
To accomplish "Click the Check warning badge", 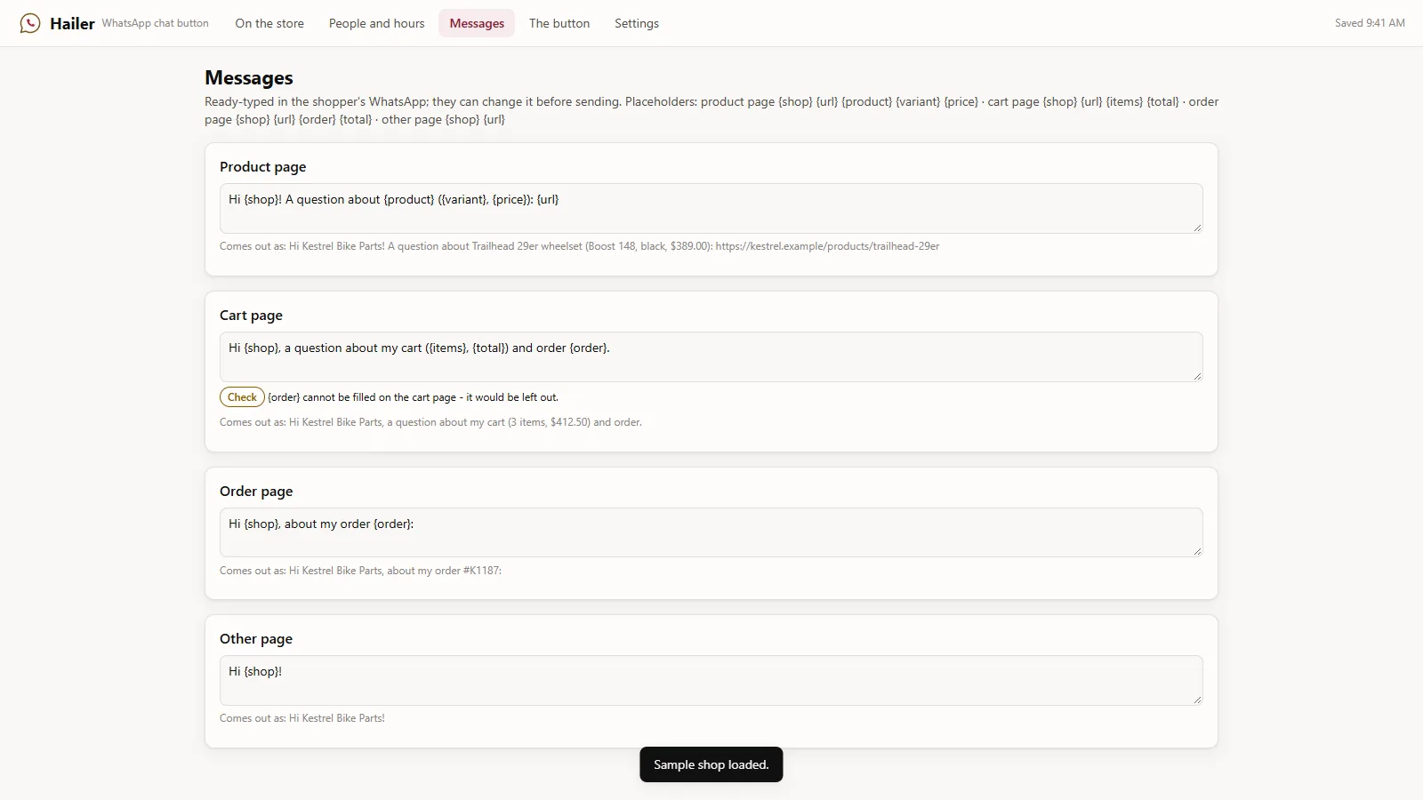I will tap(242, 397).
